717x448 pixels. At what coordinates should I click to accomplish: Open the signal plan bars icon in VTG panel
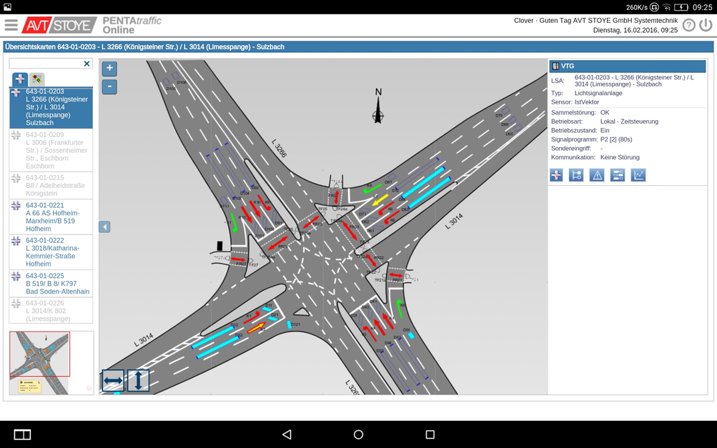[618, 175]
